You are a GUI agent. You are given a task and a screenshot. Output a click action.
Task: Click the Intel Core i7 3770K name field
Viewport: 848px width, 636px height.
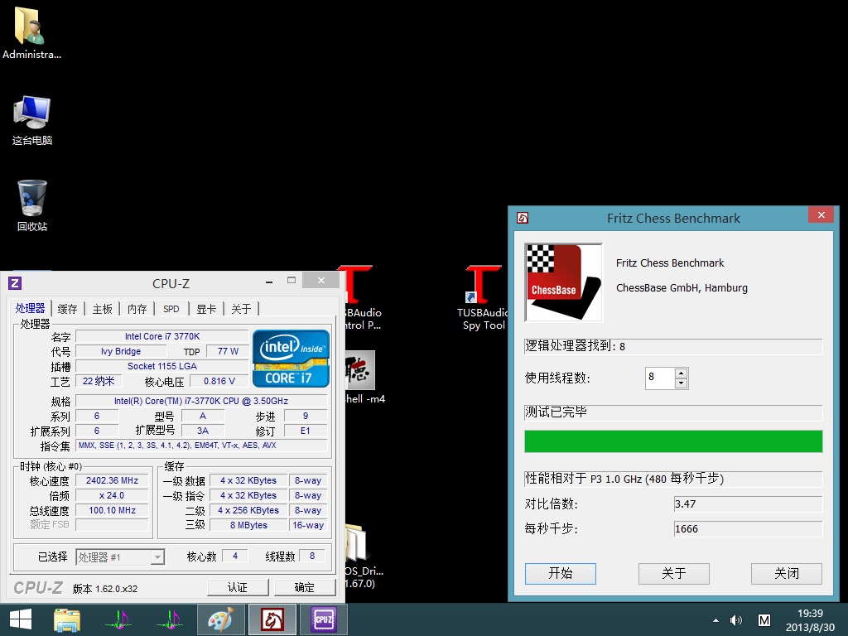click(x=162, y=336)
